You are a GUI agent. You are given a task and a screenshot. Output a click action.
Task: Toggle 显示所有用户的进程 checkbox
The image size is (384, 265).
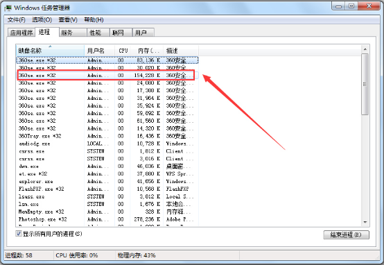click(19, 233)
